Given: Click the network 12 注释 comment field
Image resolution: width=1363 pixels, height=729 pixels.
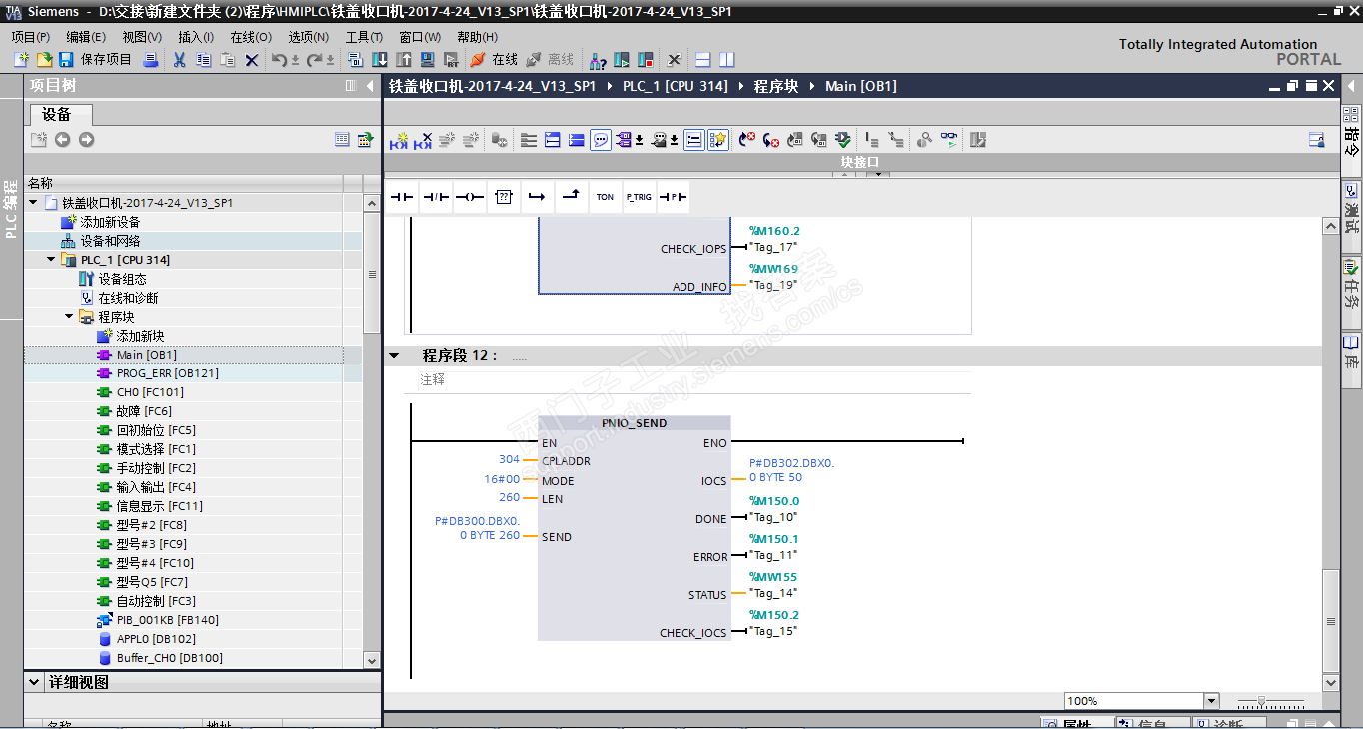Looking at the screenshot, I should (x=694, y=380).
